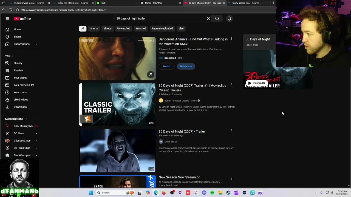Open 30 Days of Night (2007) - Trailer title
Image resolution: width=351 pixels, height=197 pixels.
point(182,131)
